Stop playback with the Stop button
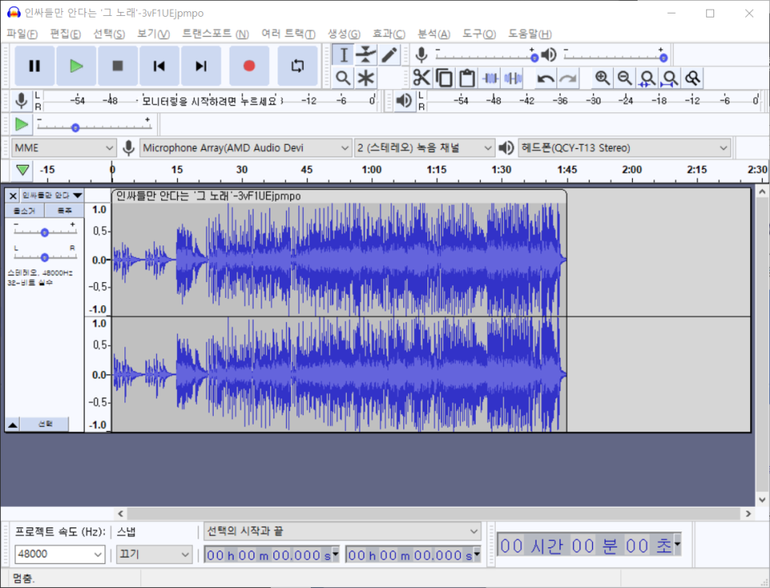Screen dimensions: 770x588 click(117, 66)
